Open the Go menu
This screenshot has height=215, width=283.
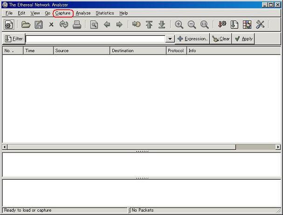tap(48, 13)
